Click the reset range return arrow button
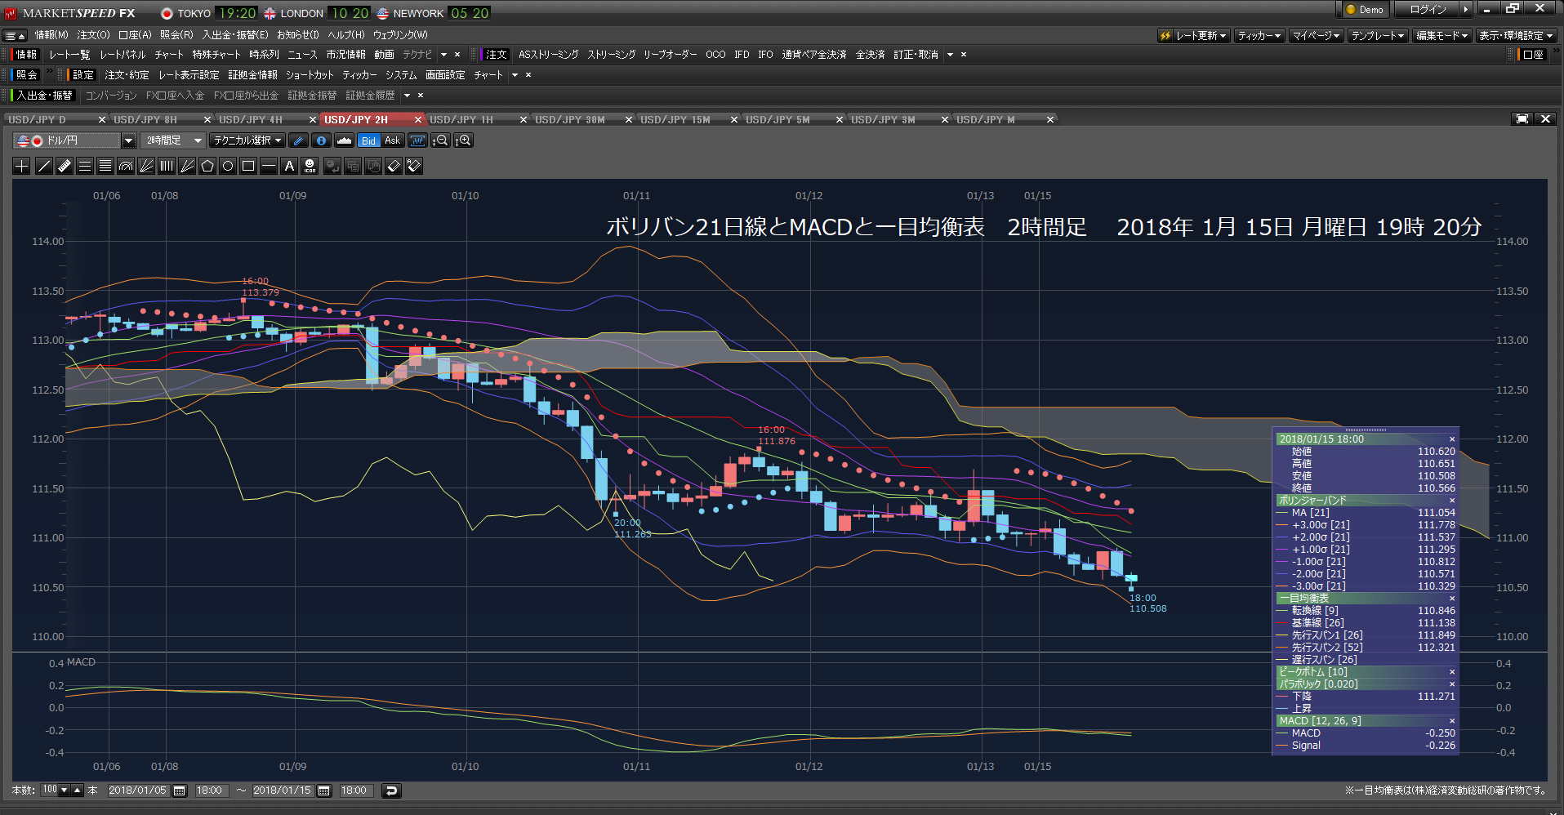Screen dimensions: 1564x815 click(x=391, y=791)
